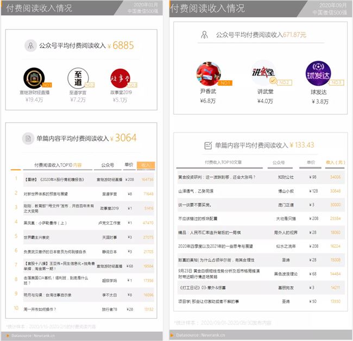Click the ¥133.43 average income value
353x341 pixels.
301,145
